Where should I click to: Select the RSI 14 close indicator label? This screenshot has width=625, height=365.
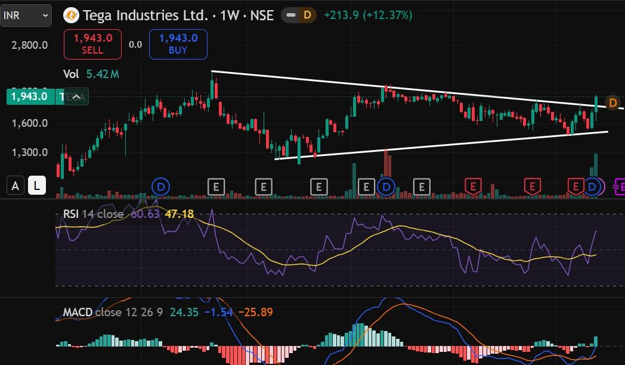tap(93, 214)
